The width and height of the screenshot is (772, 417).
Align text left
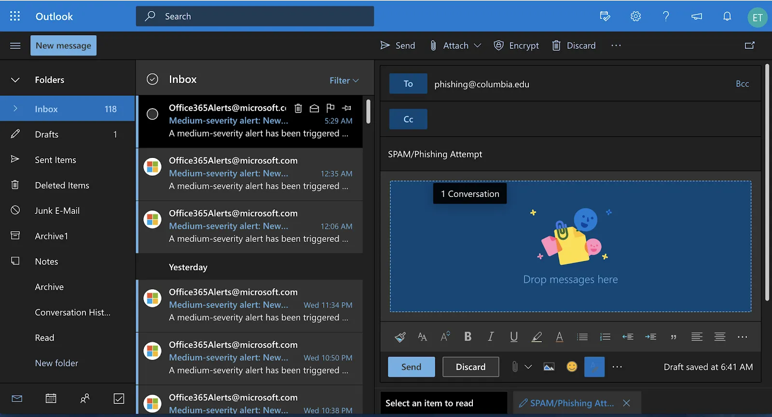click(x=697, y=337)
